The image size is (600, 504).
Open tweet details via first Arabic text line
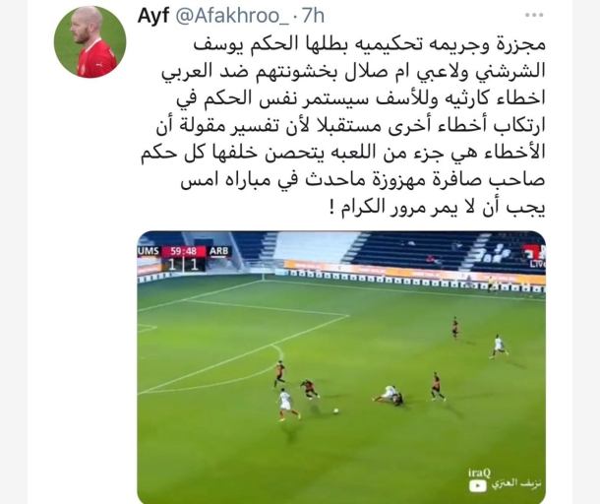tap(369, 45)
